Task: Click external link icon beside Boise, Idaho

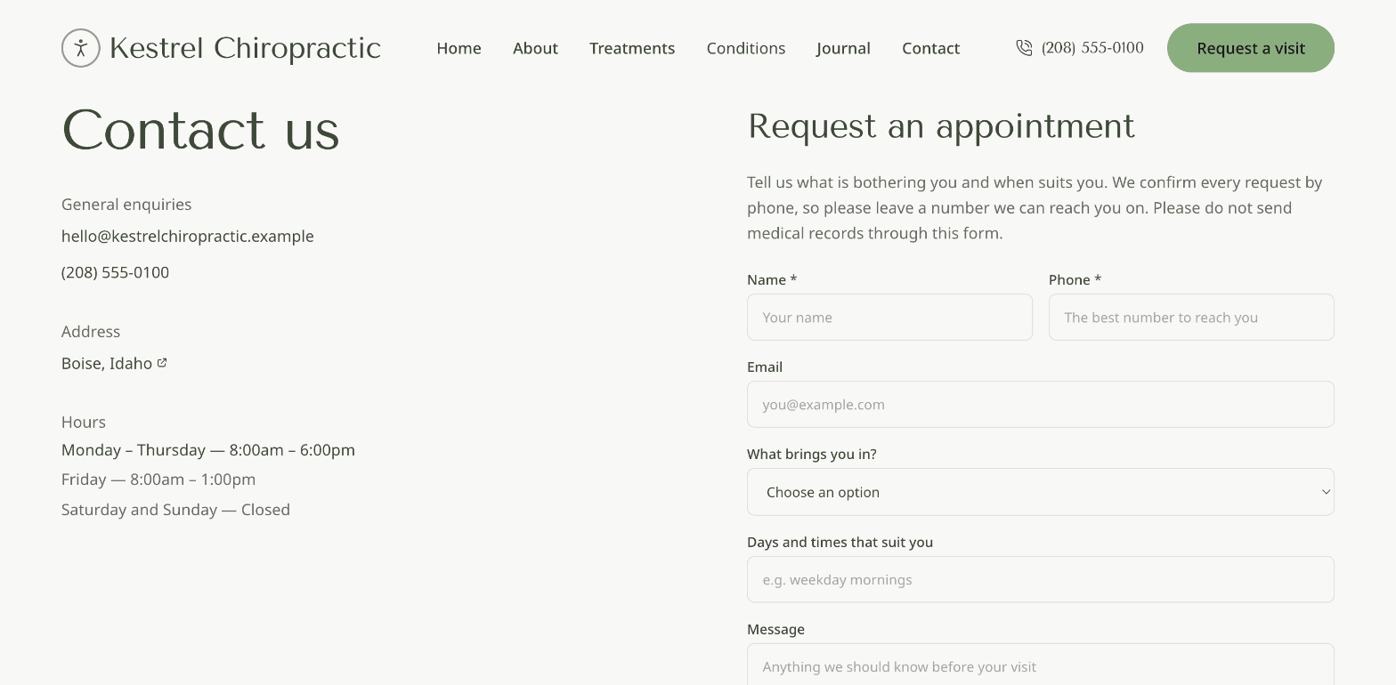Action: coord(162,363)
